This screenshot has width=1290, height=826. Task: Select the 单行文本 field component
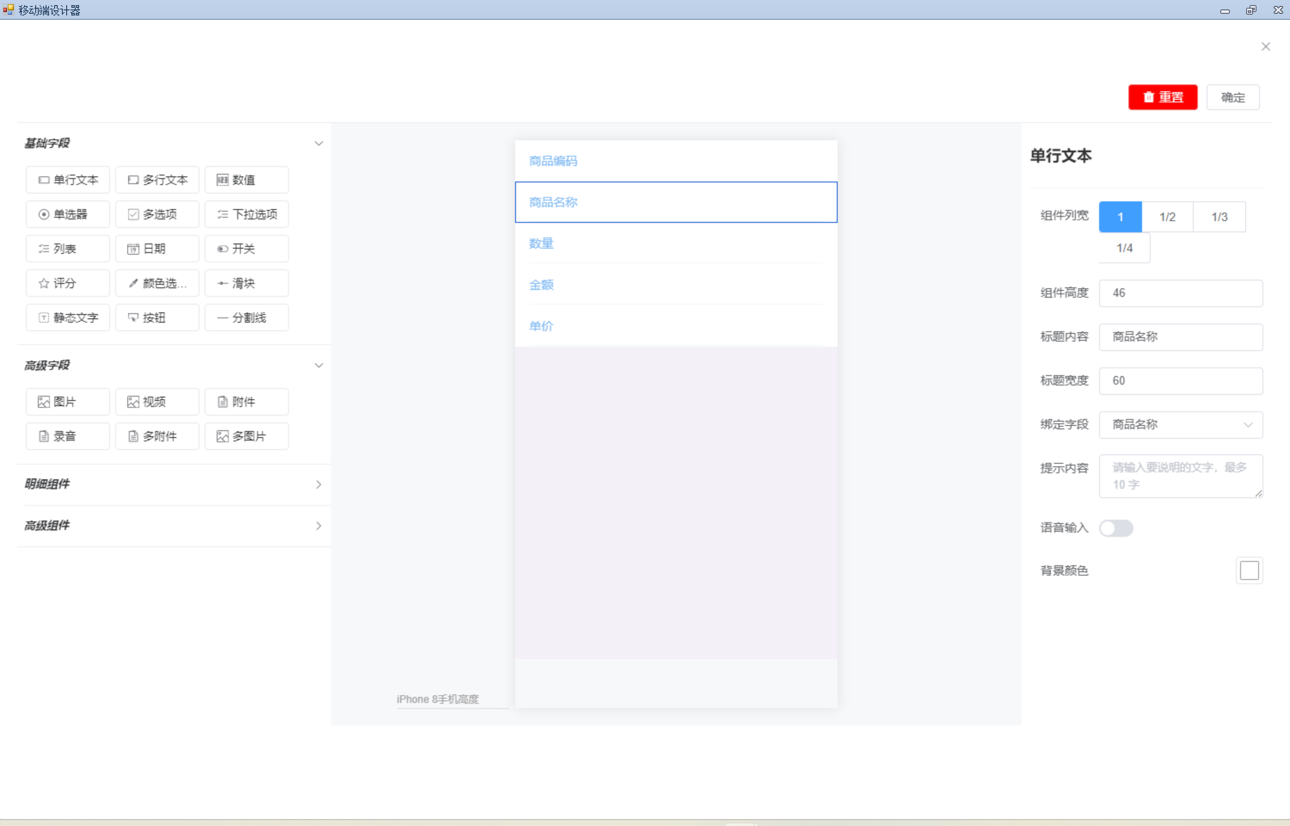(x=68, y=180)
